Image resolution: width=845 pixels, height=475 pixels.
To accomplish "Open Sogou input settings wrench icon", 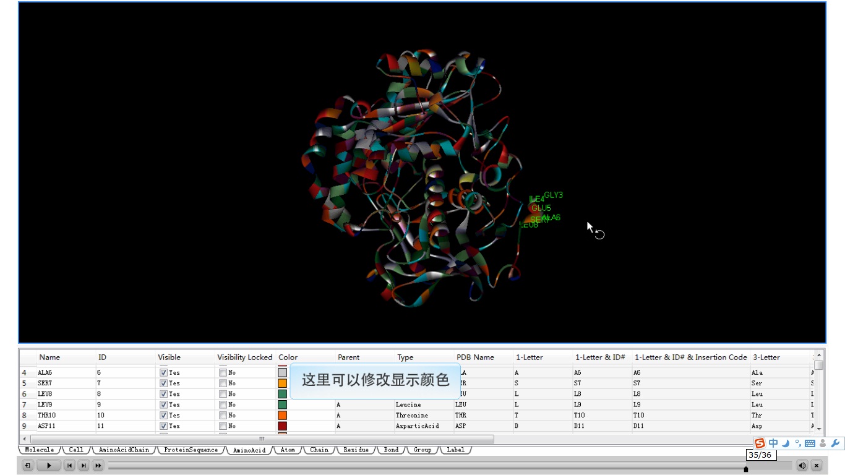I will tap(834, 443).
